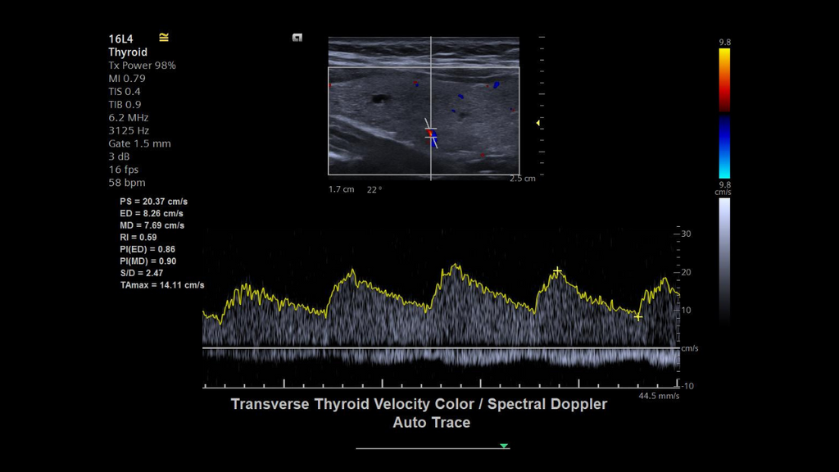
Task: Select the yellow focus position arrow
Action: pyautogui.click(x=537, y=123)
